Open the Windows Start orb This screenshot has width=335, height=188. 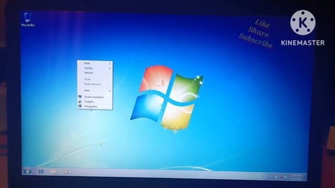[28, 171]
